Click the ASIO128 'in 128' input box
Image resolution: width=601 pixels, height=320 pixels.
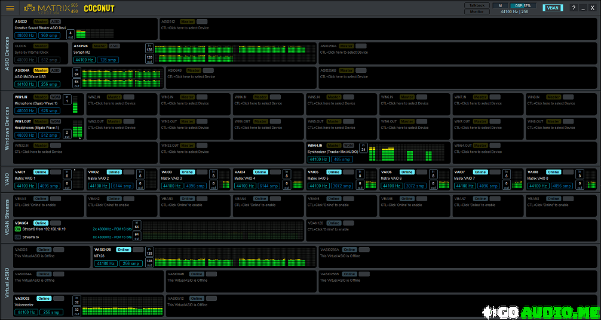[149, 48]
